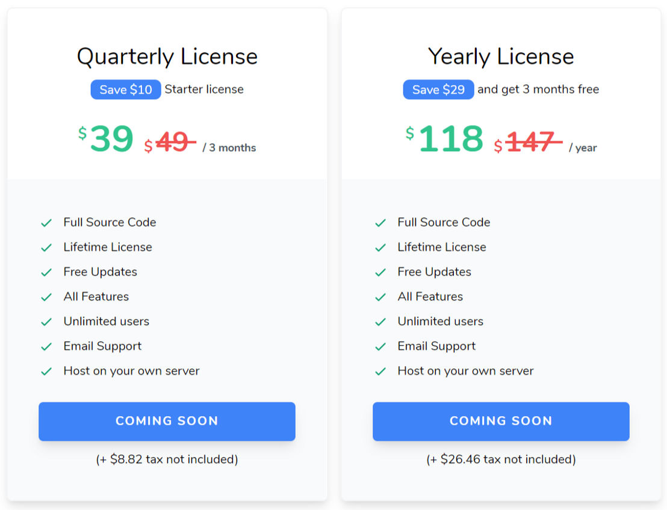Click the green $39 price

pyautogui.click(x=106, y=138)
